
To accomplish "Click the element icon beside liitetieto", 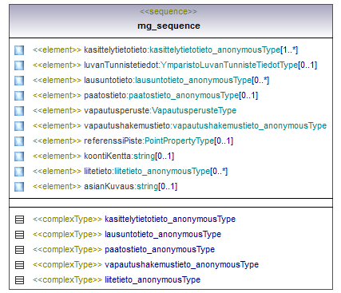I will [19, 172].
